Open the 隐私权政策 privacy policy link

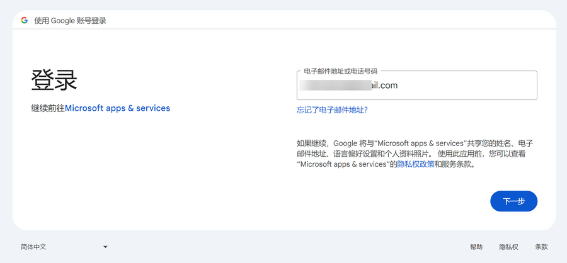click(x=416, y=164)
